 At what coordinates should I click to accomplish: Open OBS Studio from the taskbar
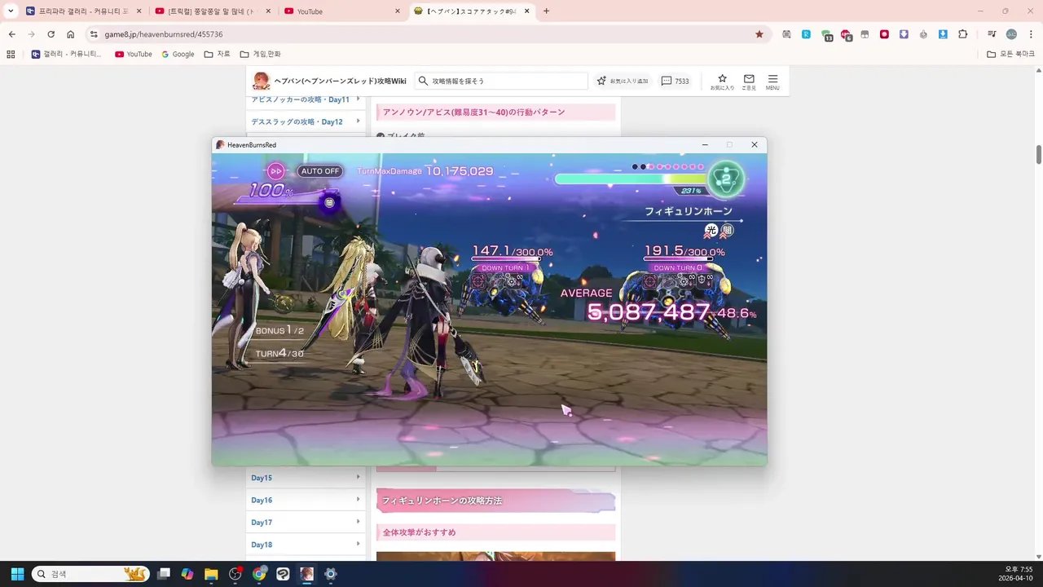[235, 574]
